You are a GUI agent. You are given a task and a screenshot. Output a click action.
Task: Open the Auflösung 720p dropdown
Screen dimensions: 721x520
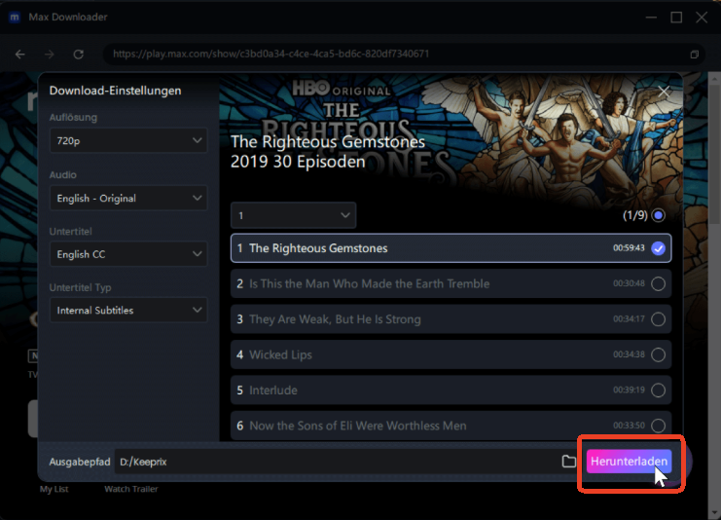(x=128, y=141)
